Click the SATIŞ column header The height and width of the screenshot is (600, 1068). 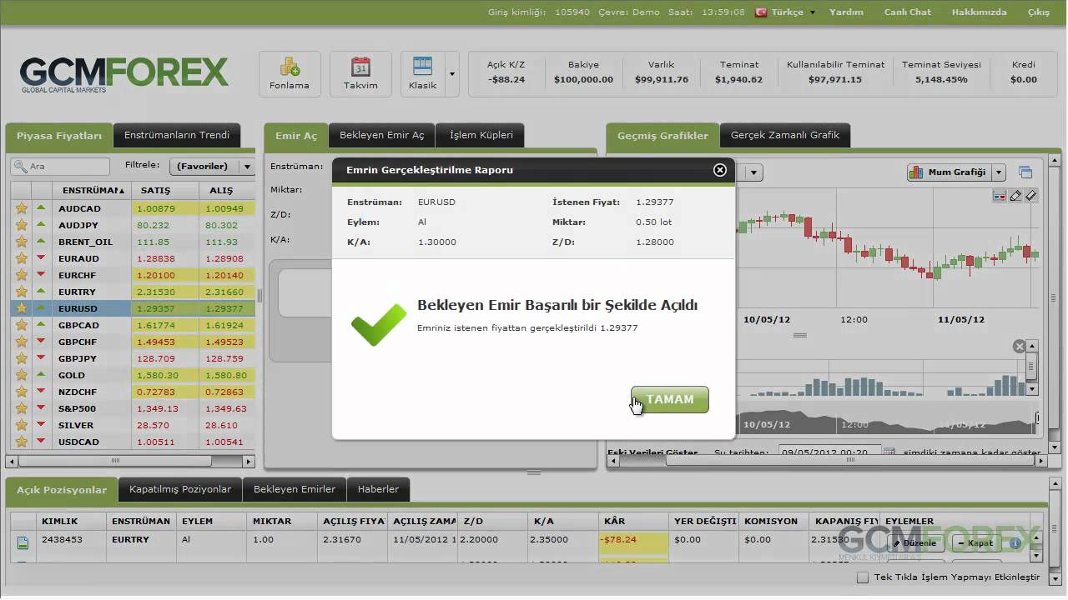(164, 191)
